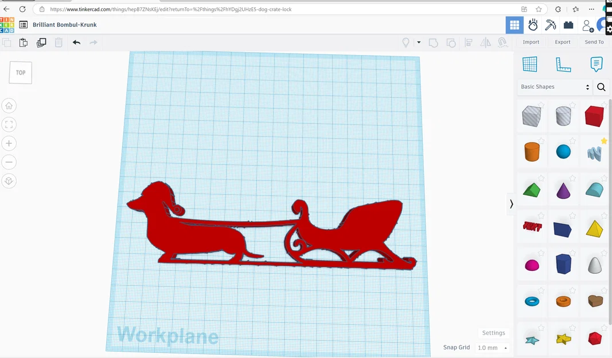
Task: Toggle perspective/orthographic view cube icon
Action: (x=9, y=180)
